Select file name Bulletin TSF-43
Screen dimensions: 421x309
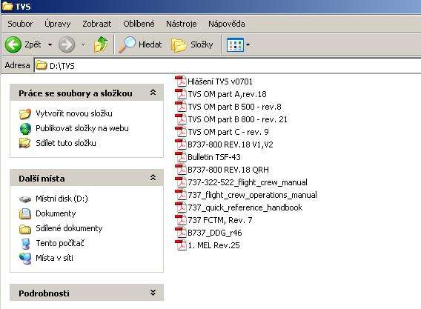(214, 157)
